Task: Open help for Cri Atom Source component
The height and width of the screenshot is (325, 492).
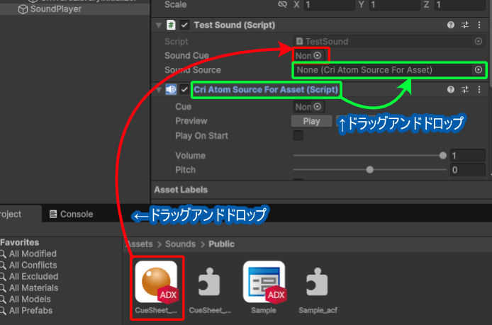Action: point(451,90)
